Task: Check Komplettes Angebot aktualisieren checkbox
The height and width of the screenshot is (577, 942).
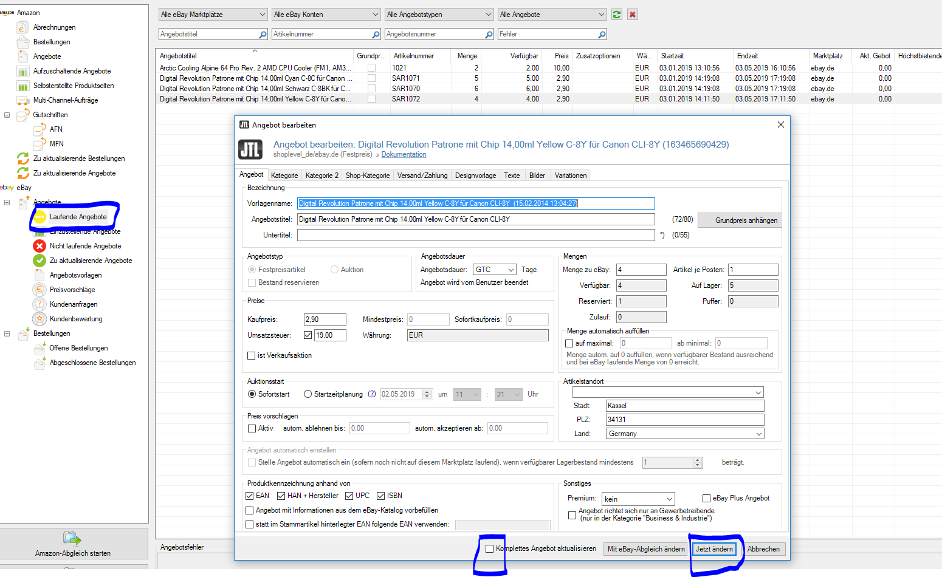Action: coord(489,548)
